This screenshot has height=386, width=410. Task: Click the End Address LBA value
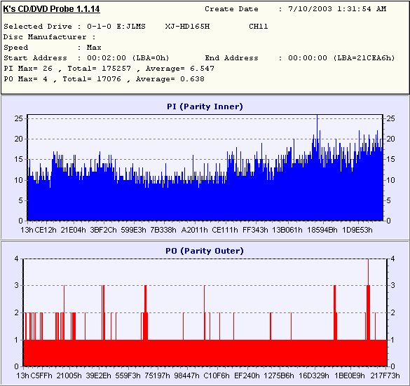364,57
